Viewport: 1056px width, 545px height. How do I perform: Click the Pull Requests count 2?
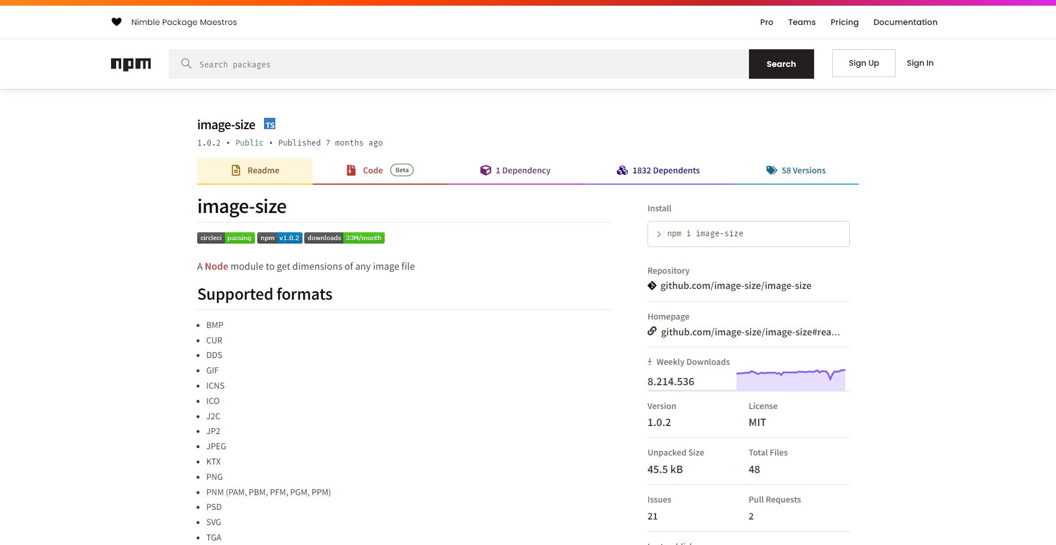click(x=751, y=516)
